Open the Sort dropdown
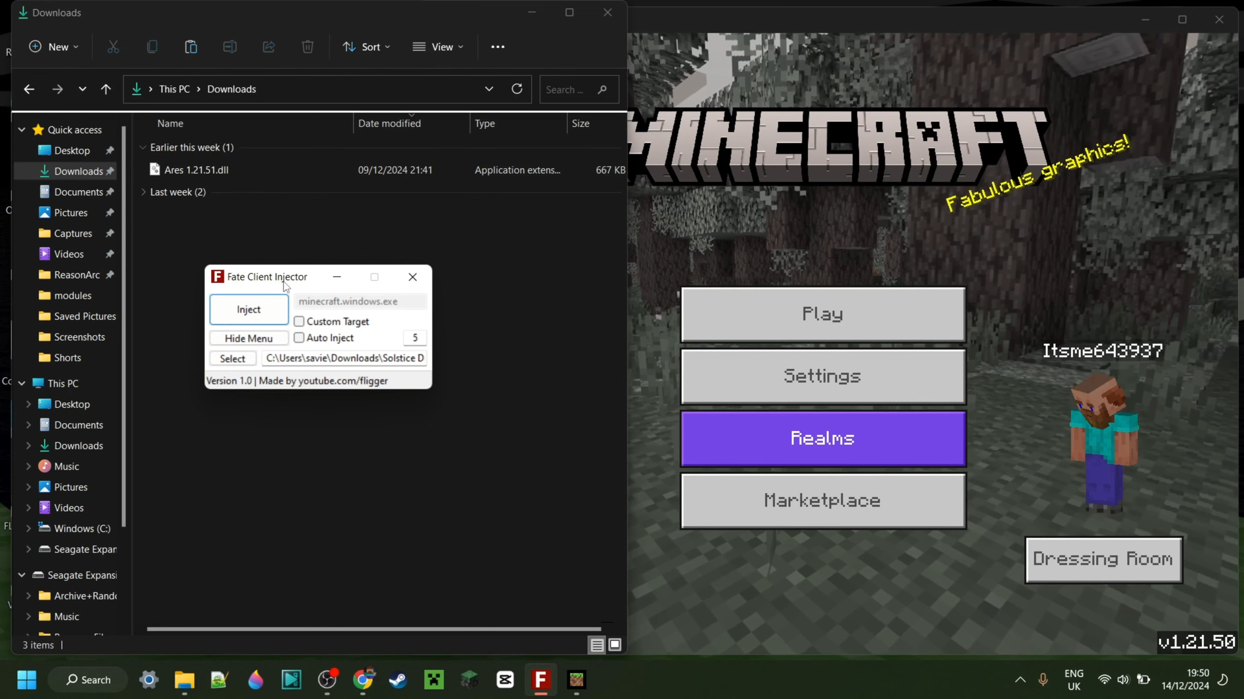This screenshot has height=699, width=1244. 366,47
